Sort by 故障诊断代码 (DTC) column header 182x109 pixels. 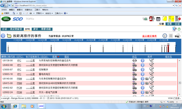coord(13,57)
